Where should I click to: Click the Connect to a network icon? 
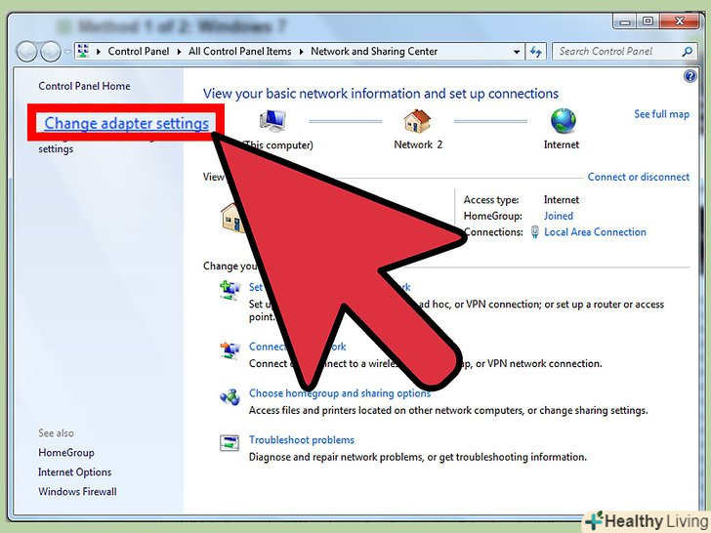click(230, 350)
